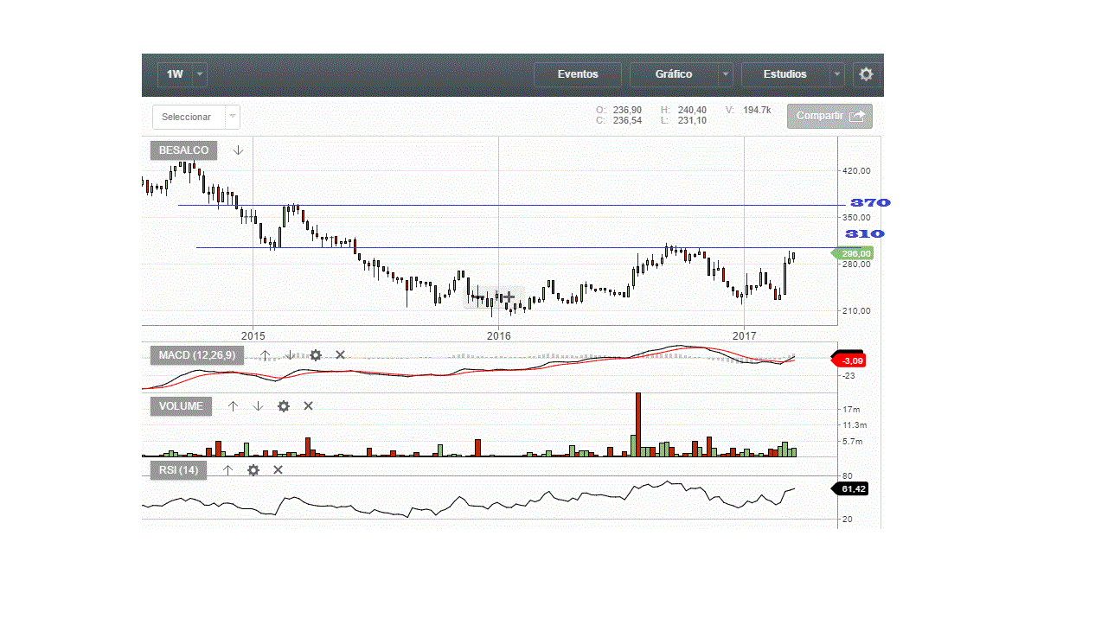Click the Compartir share button

tap(829, 116)
